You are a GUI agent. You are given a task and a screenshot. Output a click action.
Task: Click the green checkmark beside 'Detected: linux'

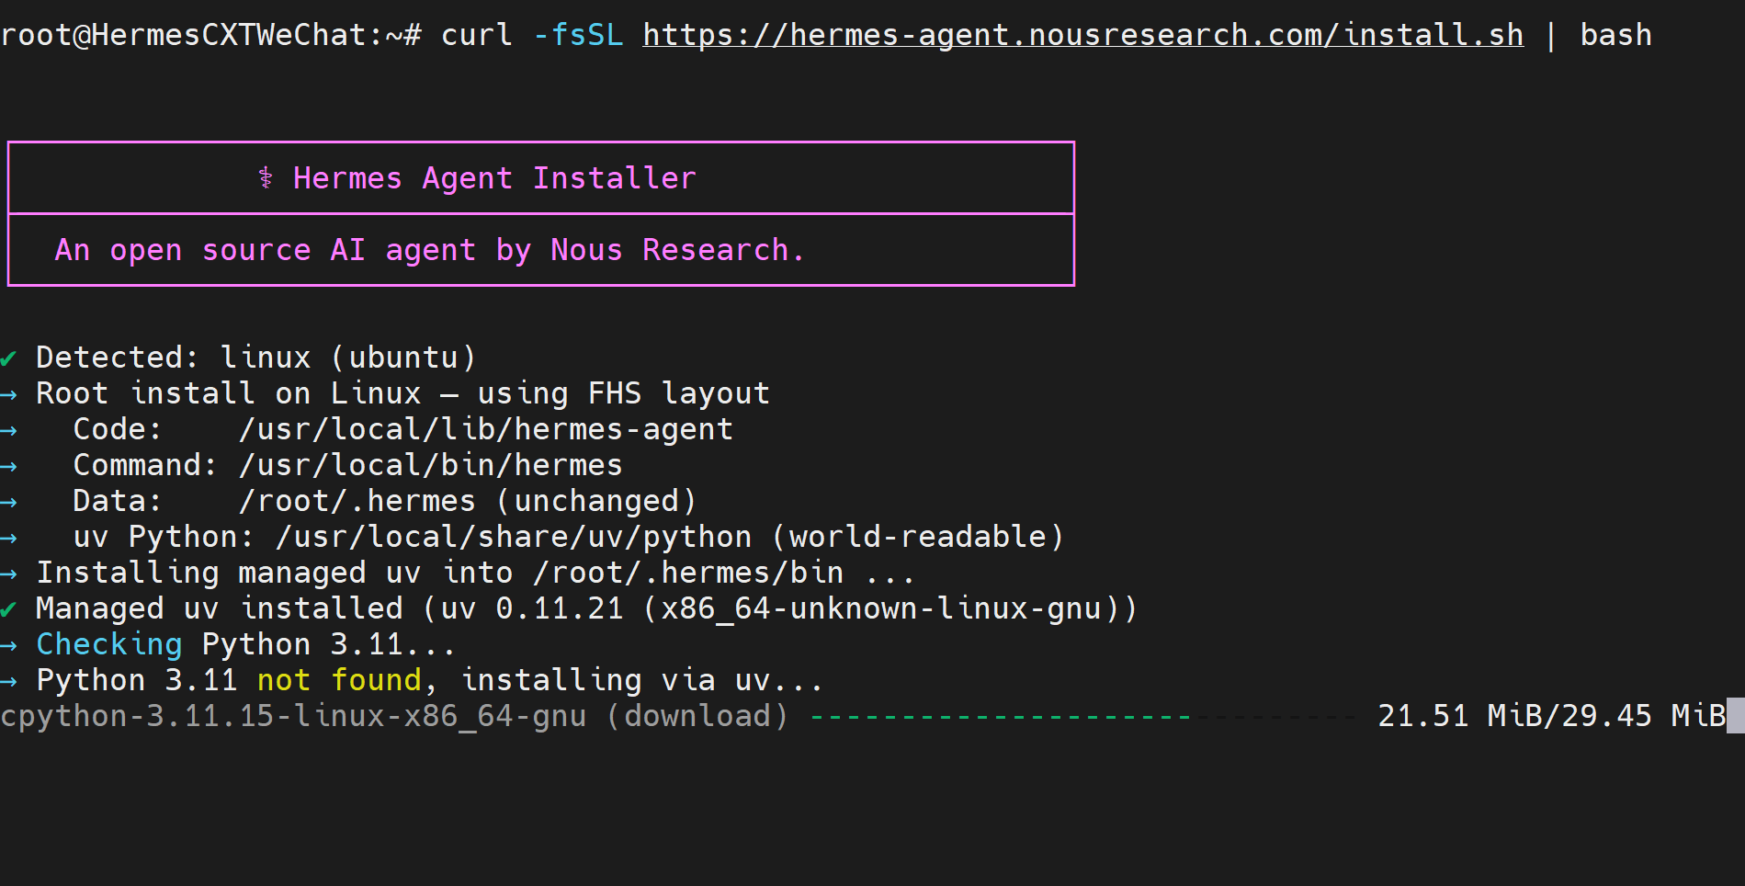pyautogui.click(x=8, y=358)
